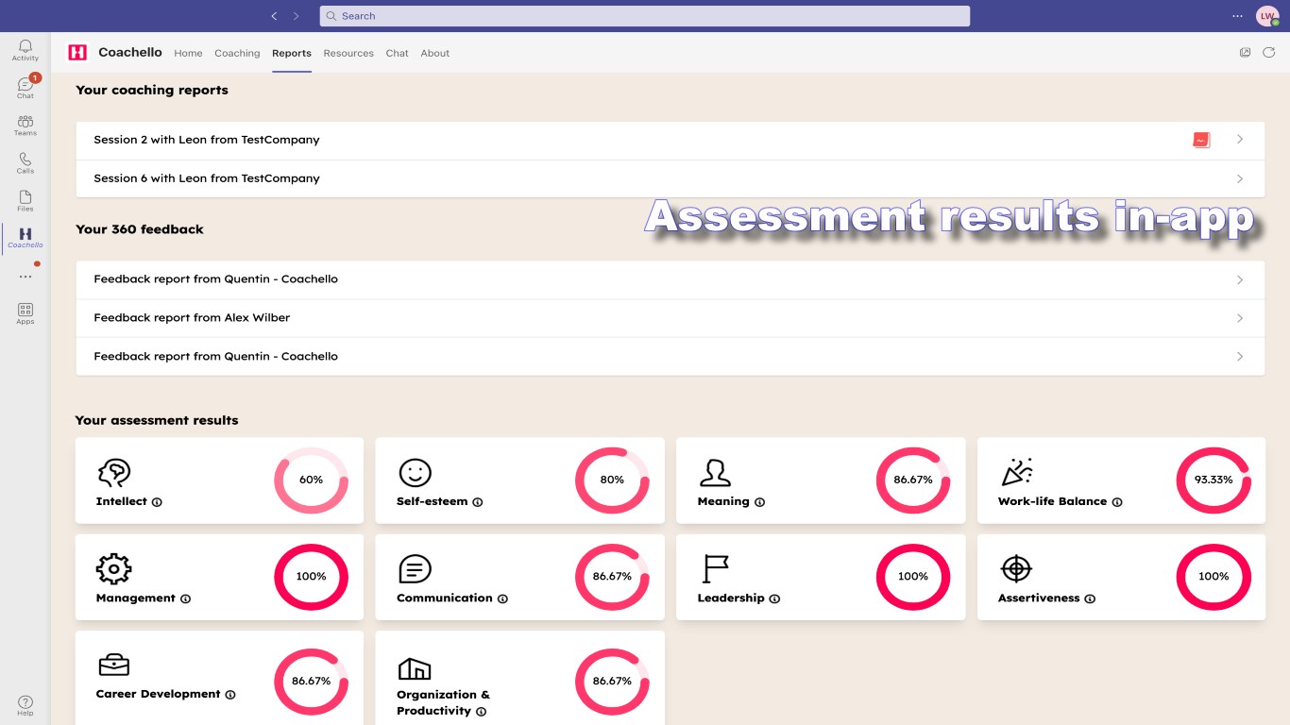
Task: Go back using the back arrow
Action: tap(274, 16)
